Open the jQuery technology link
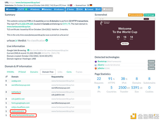The height and width of the screenshot is (122, 162). [x=101, y=65]
